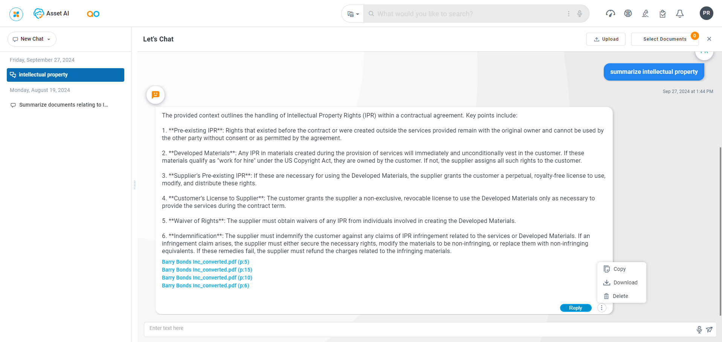Click the dashboard speedometer icon

click(x=610, y=14)
